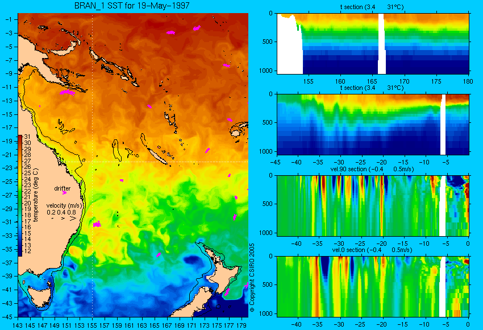Click the 'drifter' legend label
The height and width of the screenshot is (330, 483).
tap(63, 188)
